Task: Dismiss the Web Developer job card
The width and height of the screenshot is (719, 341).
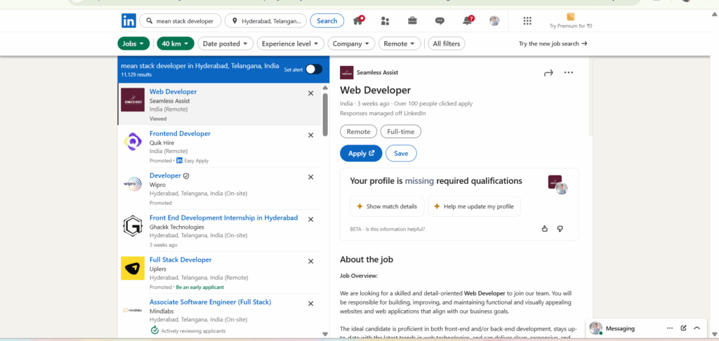Action: pyautogui.click(x=310, y=93)
